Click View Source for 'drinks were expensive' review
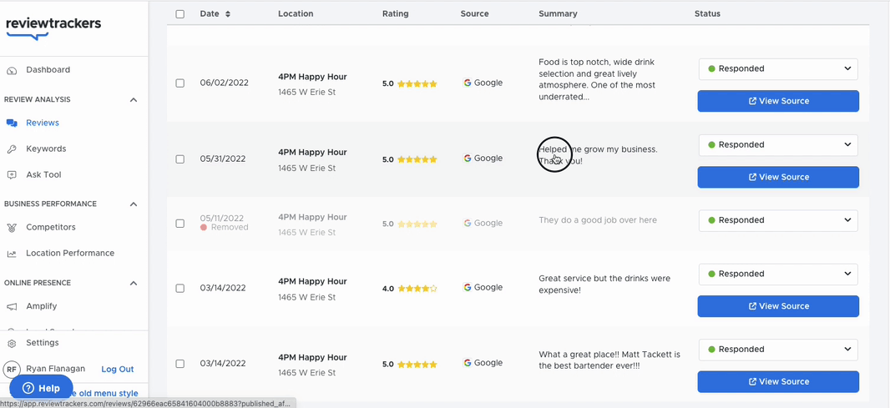 [778, 306]
